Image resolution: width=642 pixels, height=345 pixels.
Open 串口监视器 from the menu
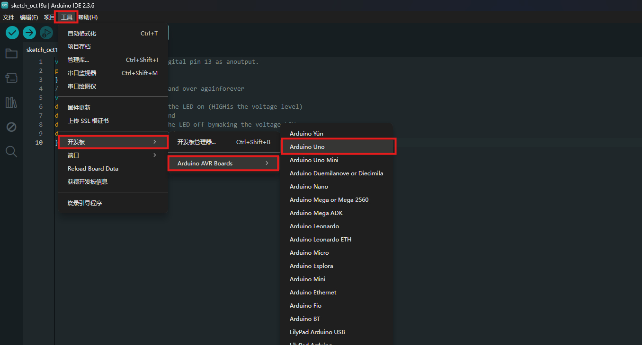click(113, 73)
